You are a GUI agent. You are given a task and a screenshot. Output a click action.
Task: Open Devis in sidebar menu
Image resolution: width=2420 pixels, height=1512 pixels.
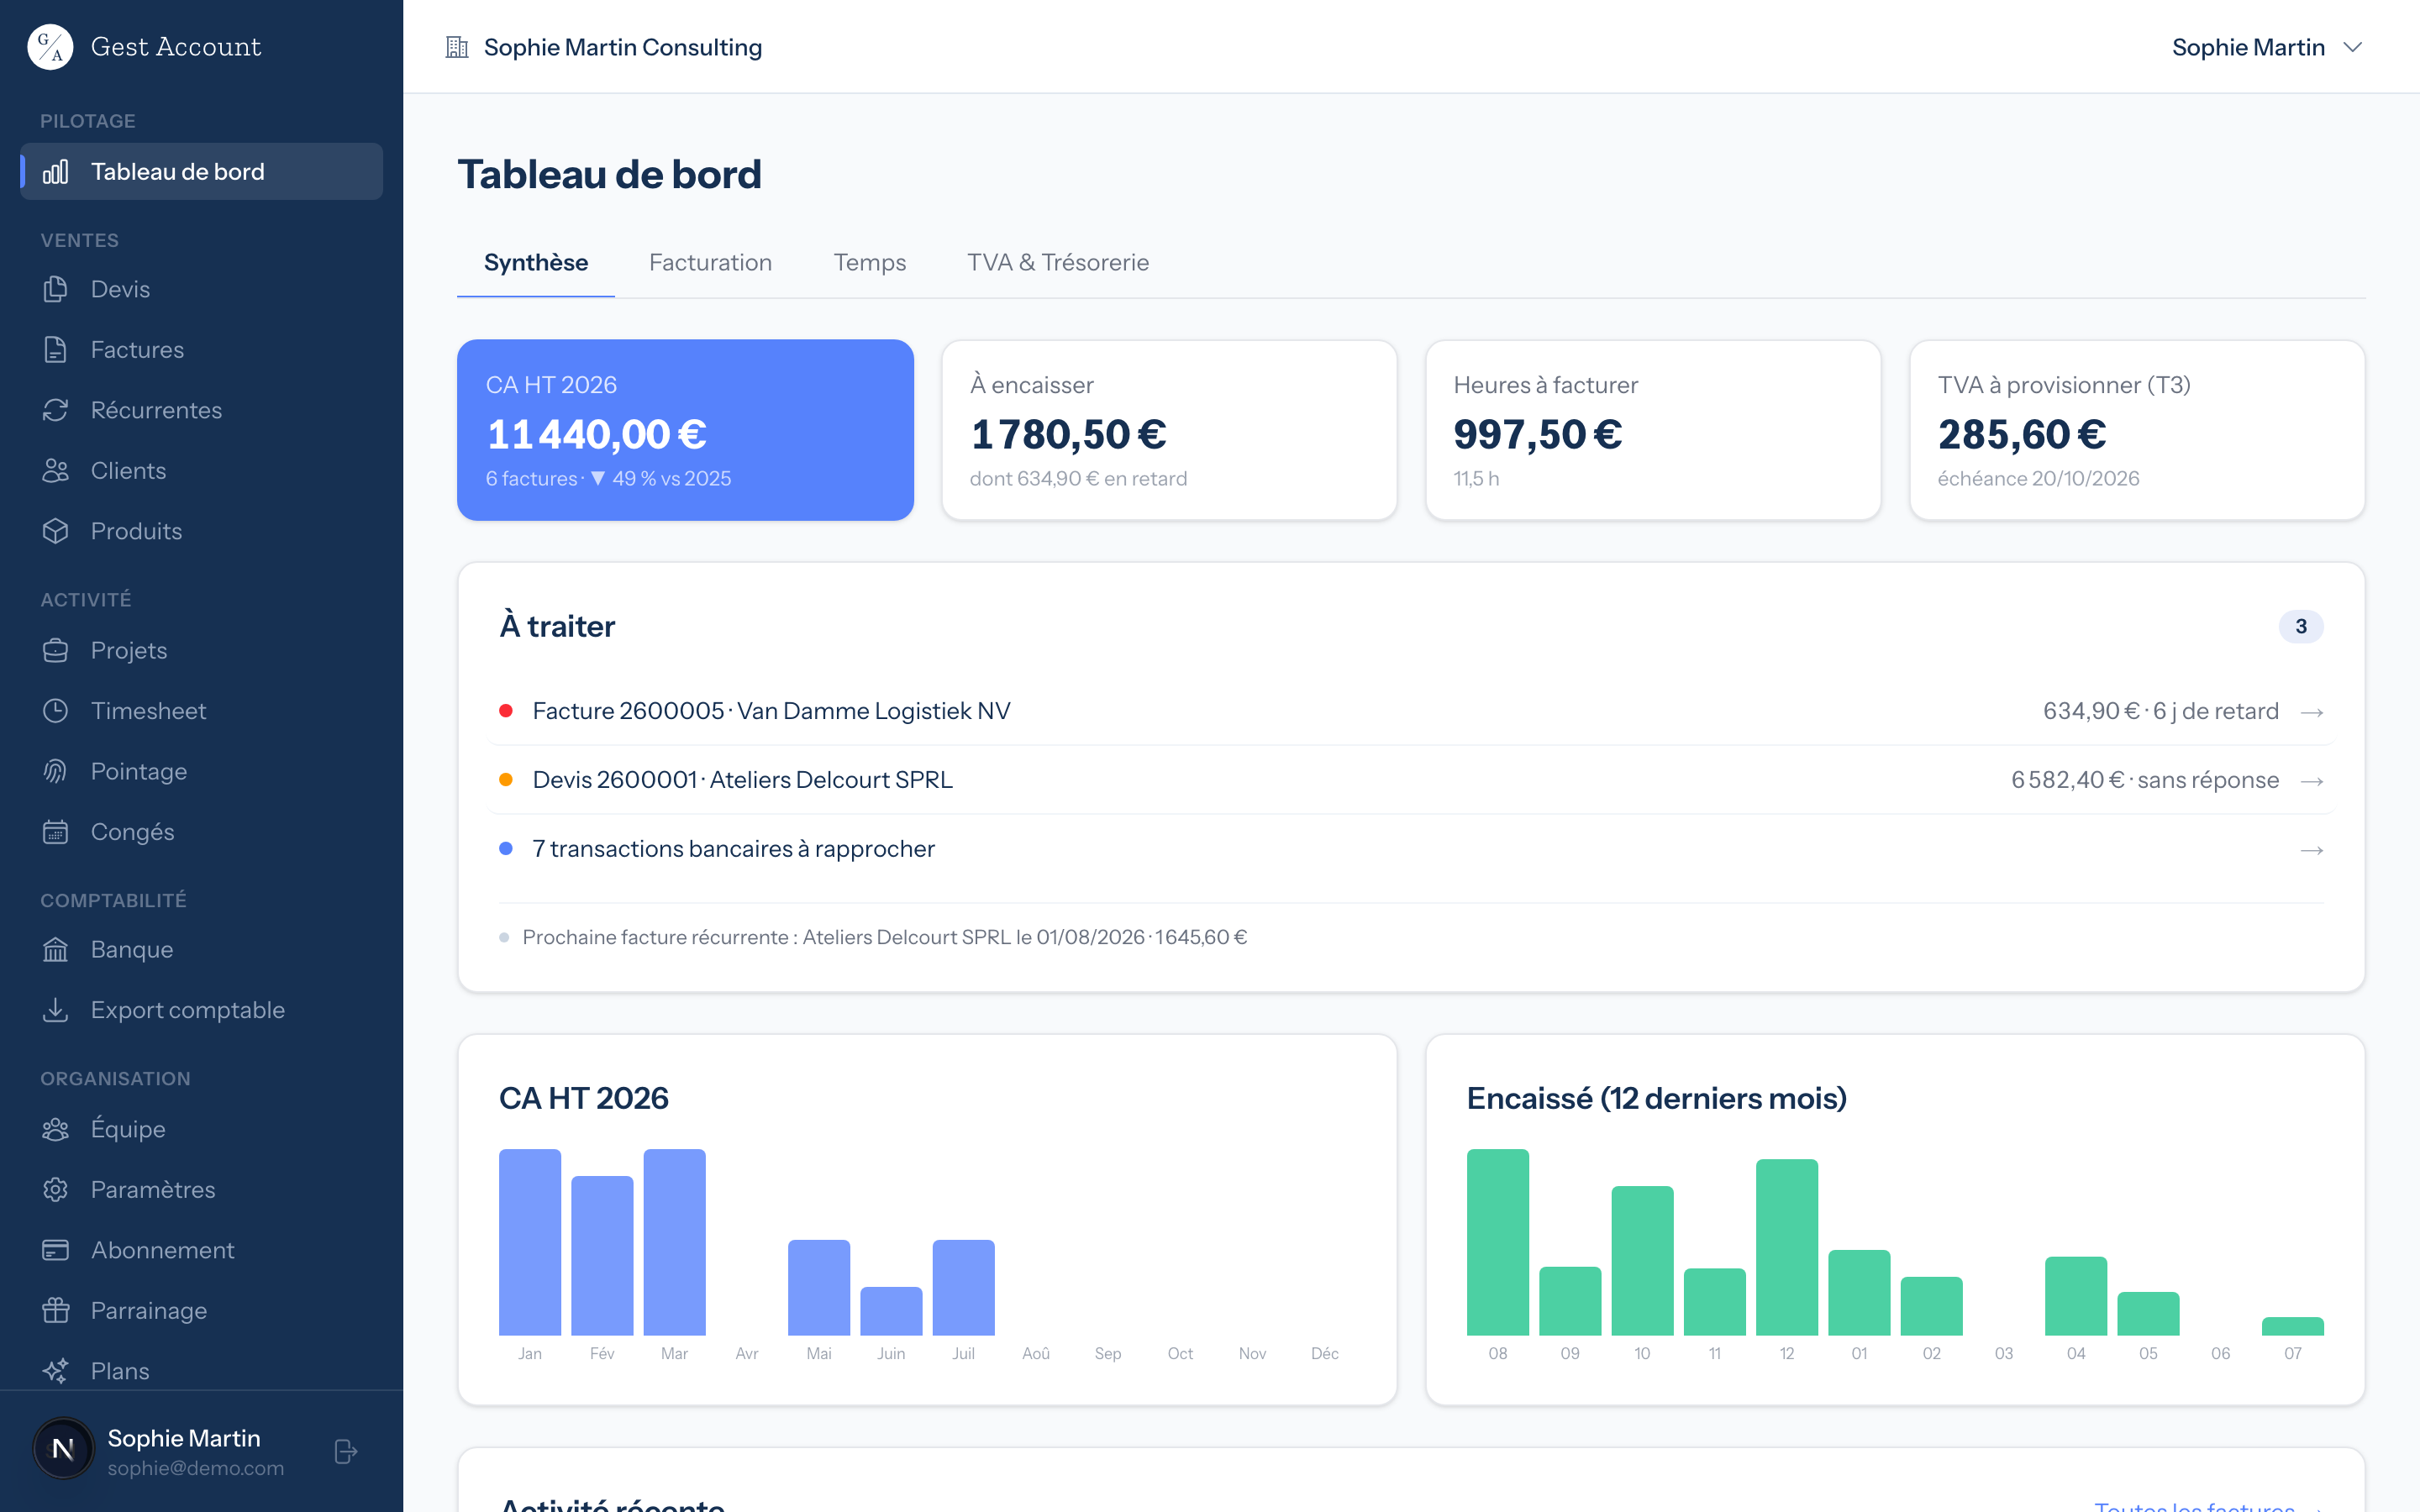coord(201,289)
